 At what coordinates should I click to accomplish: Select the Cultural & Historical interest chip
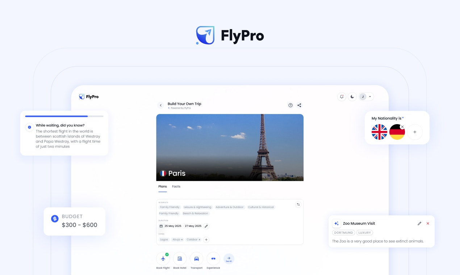click(x=261, y=207)
